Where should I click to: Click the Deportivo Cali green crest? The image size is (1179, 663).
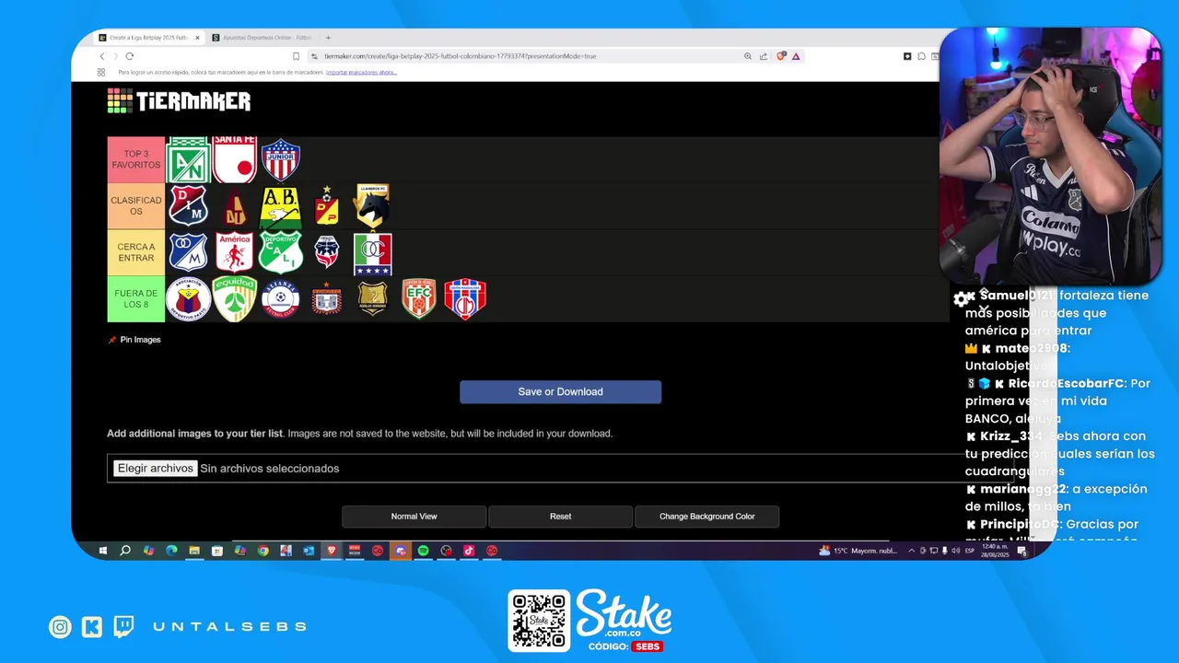click(280, 252)
